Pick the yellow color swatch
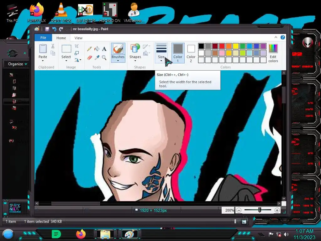This screenshot has height=241, width=321. click(236, 46)
